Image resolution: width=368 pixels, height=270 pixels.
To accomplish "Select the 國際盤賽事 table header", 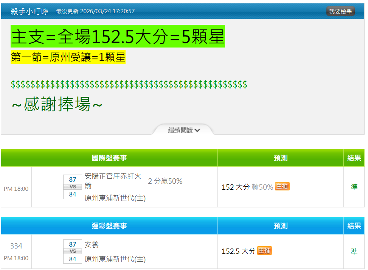I will coord(109,158).
